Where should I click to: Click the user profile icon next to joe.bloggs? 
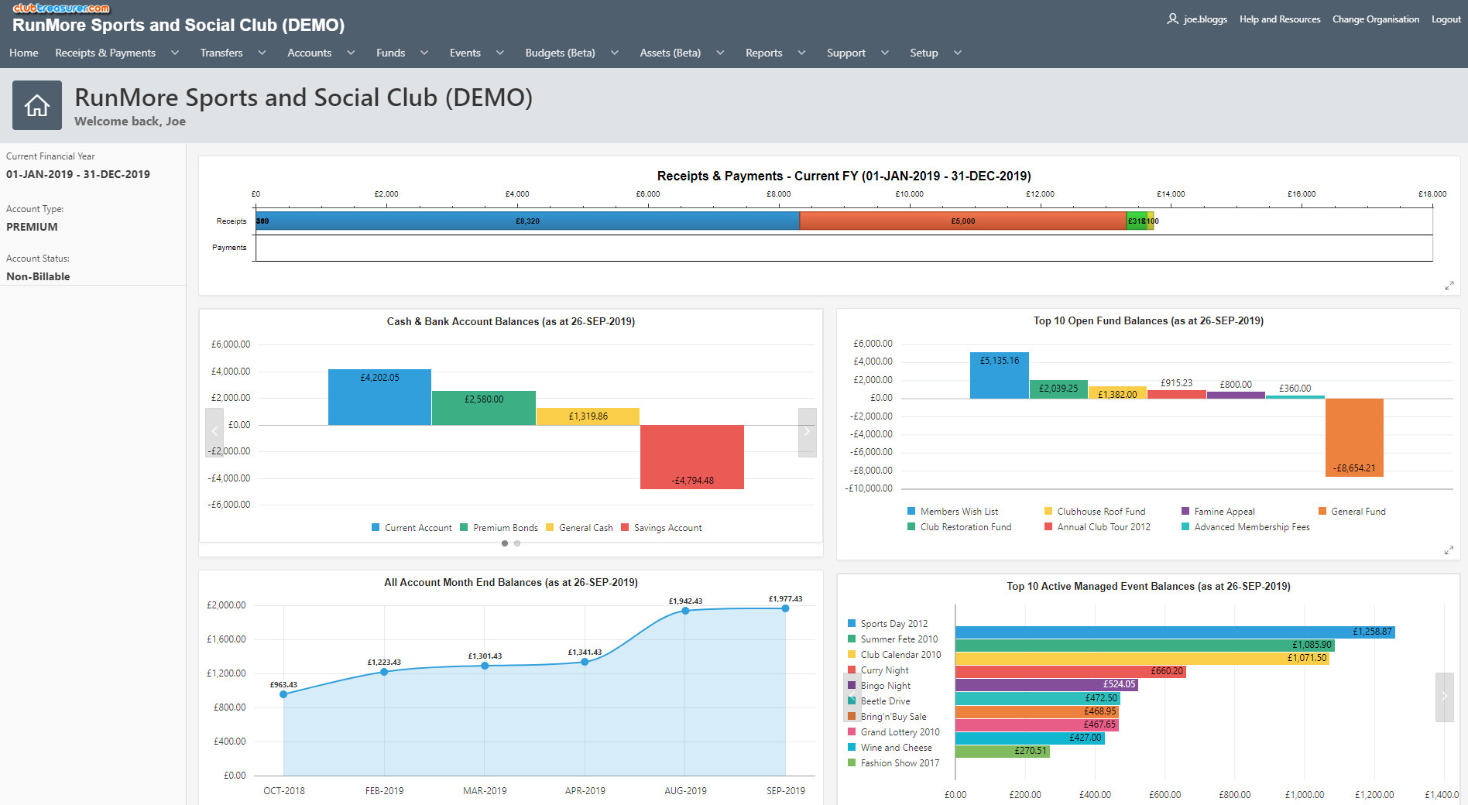pyautogui.click(x=1173, y=19)
